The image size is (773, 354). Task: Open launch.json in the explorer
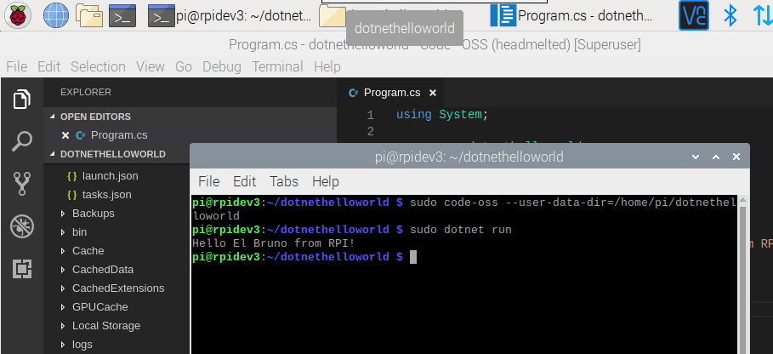[110, 176]
